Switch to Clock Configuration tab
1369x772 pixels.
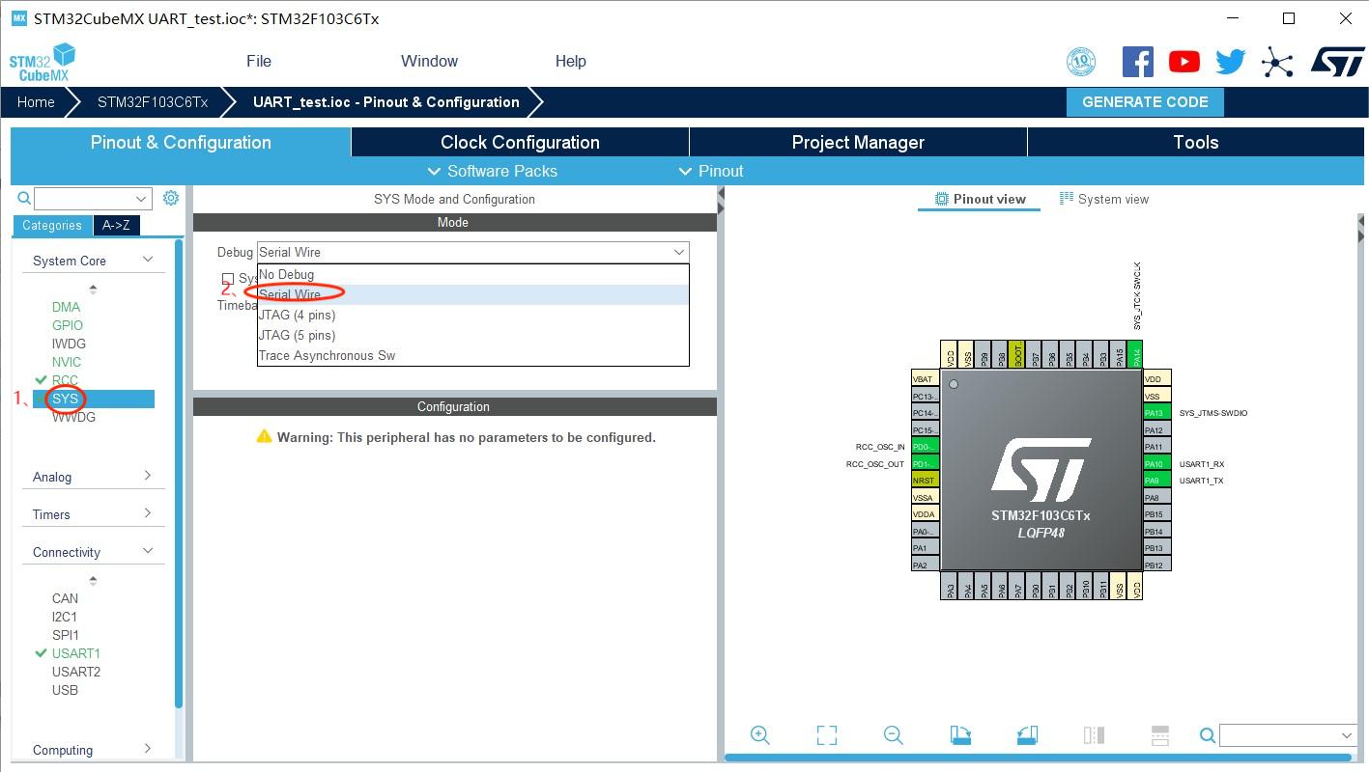[520, 142]
